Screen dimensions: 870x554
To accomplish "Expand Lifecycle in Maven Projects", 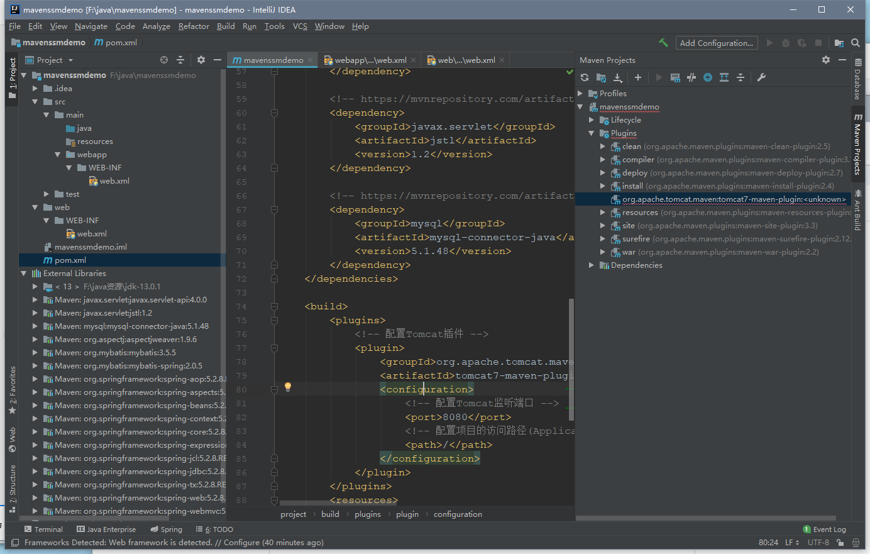I will point(592,120).
